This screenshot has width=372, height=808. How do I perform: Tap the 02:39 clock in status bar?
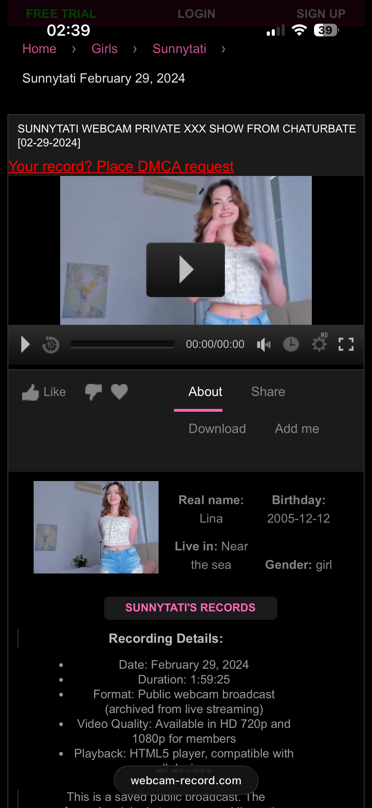[x=68, y=30]
